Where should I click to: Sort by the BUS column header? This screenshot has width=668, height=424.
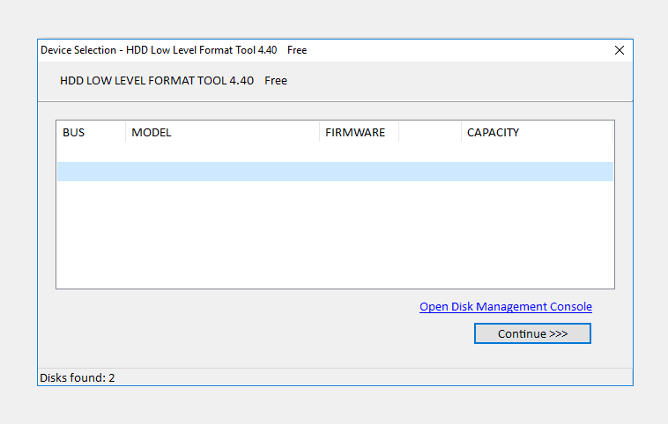[91, 132]
